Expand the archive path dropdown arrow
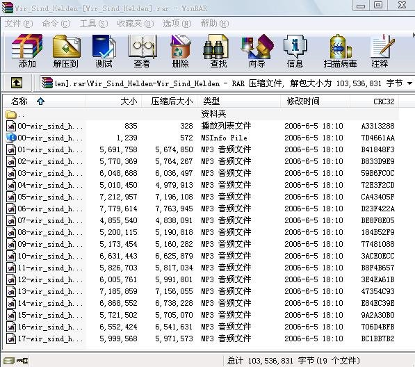The width and height of the screenshot is (415, 367). (x=409, y=83)
